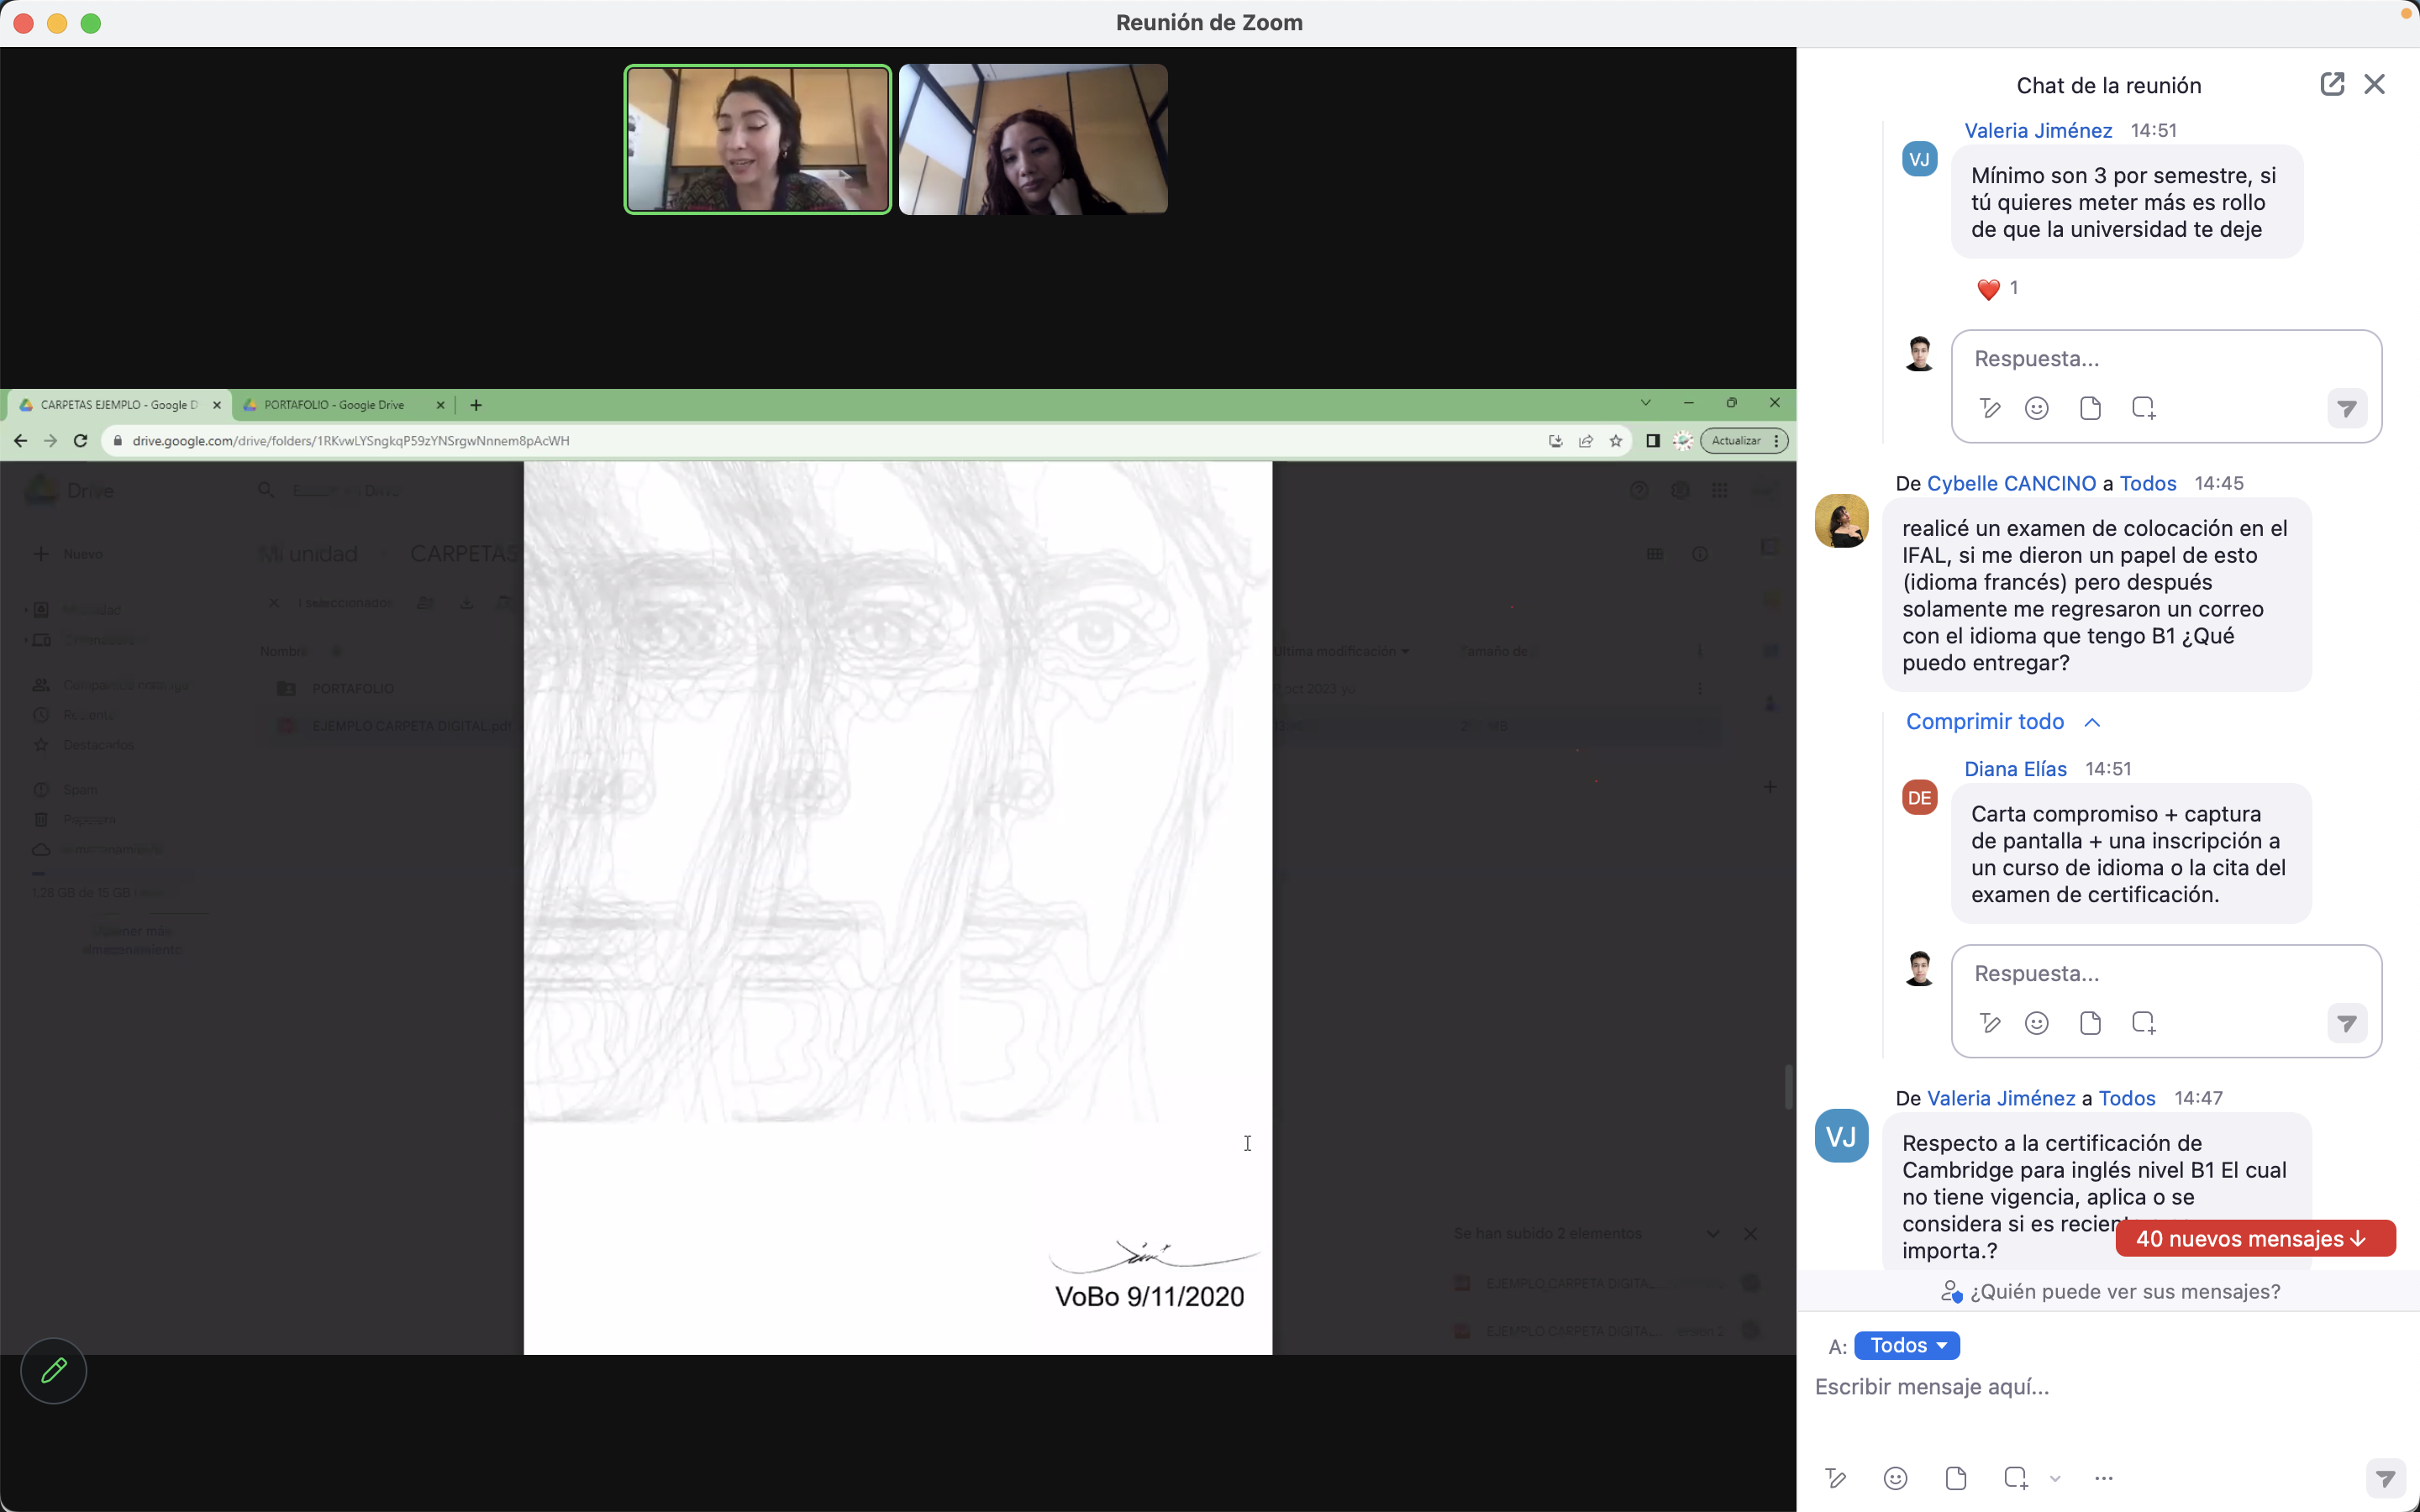Select the active speaker video thumbnail
The height and width of the screenshot is (1512, 2420).
(x=757, y=139)
